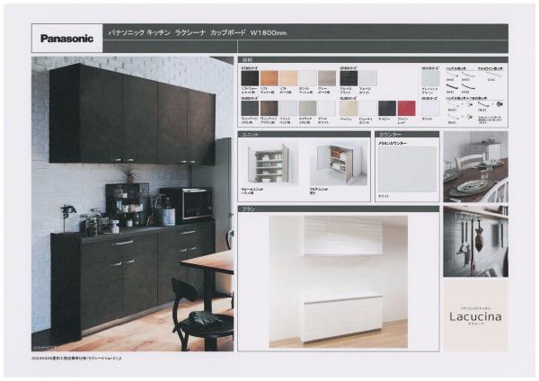Image resolution: width=539 pixels, height=381 pixels.
Task: Choose the beige swatch left of the navy swatch
Action: coord(349,108)
